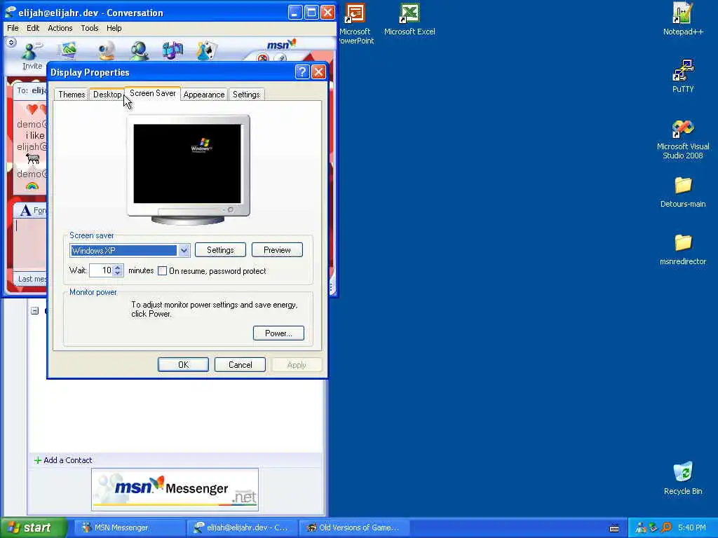The width and height of the screenshot is (718, 538).
Task: Click the MSN Messenger taskbar button
Action: tap(129, 527)
